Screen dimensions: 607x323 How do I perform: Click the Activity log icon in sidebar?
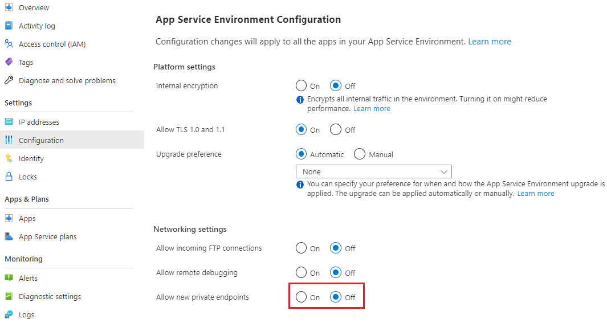9,26
